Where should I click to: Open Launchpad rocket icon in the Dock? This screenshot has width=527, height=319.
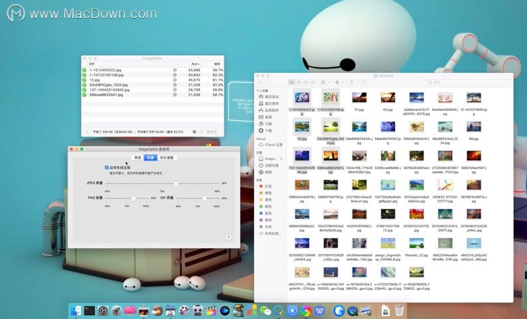(x=116, y=310)
